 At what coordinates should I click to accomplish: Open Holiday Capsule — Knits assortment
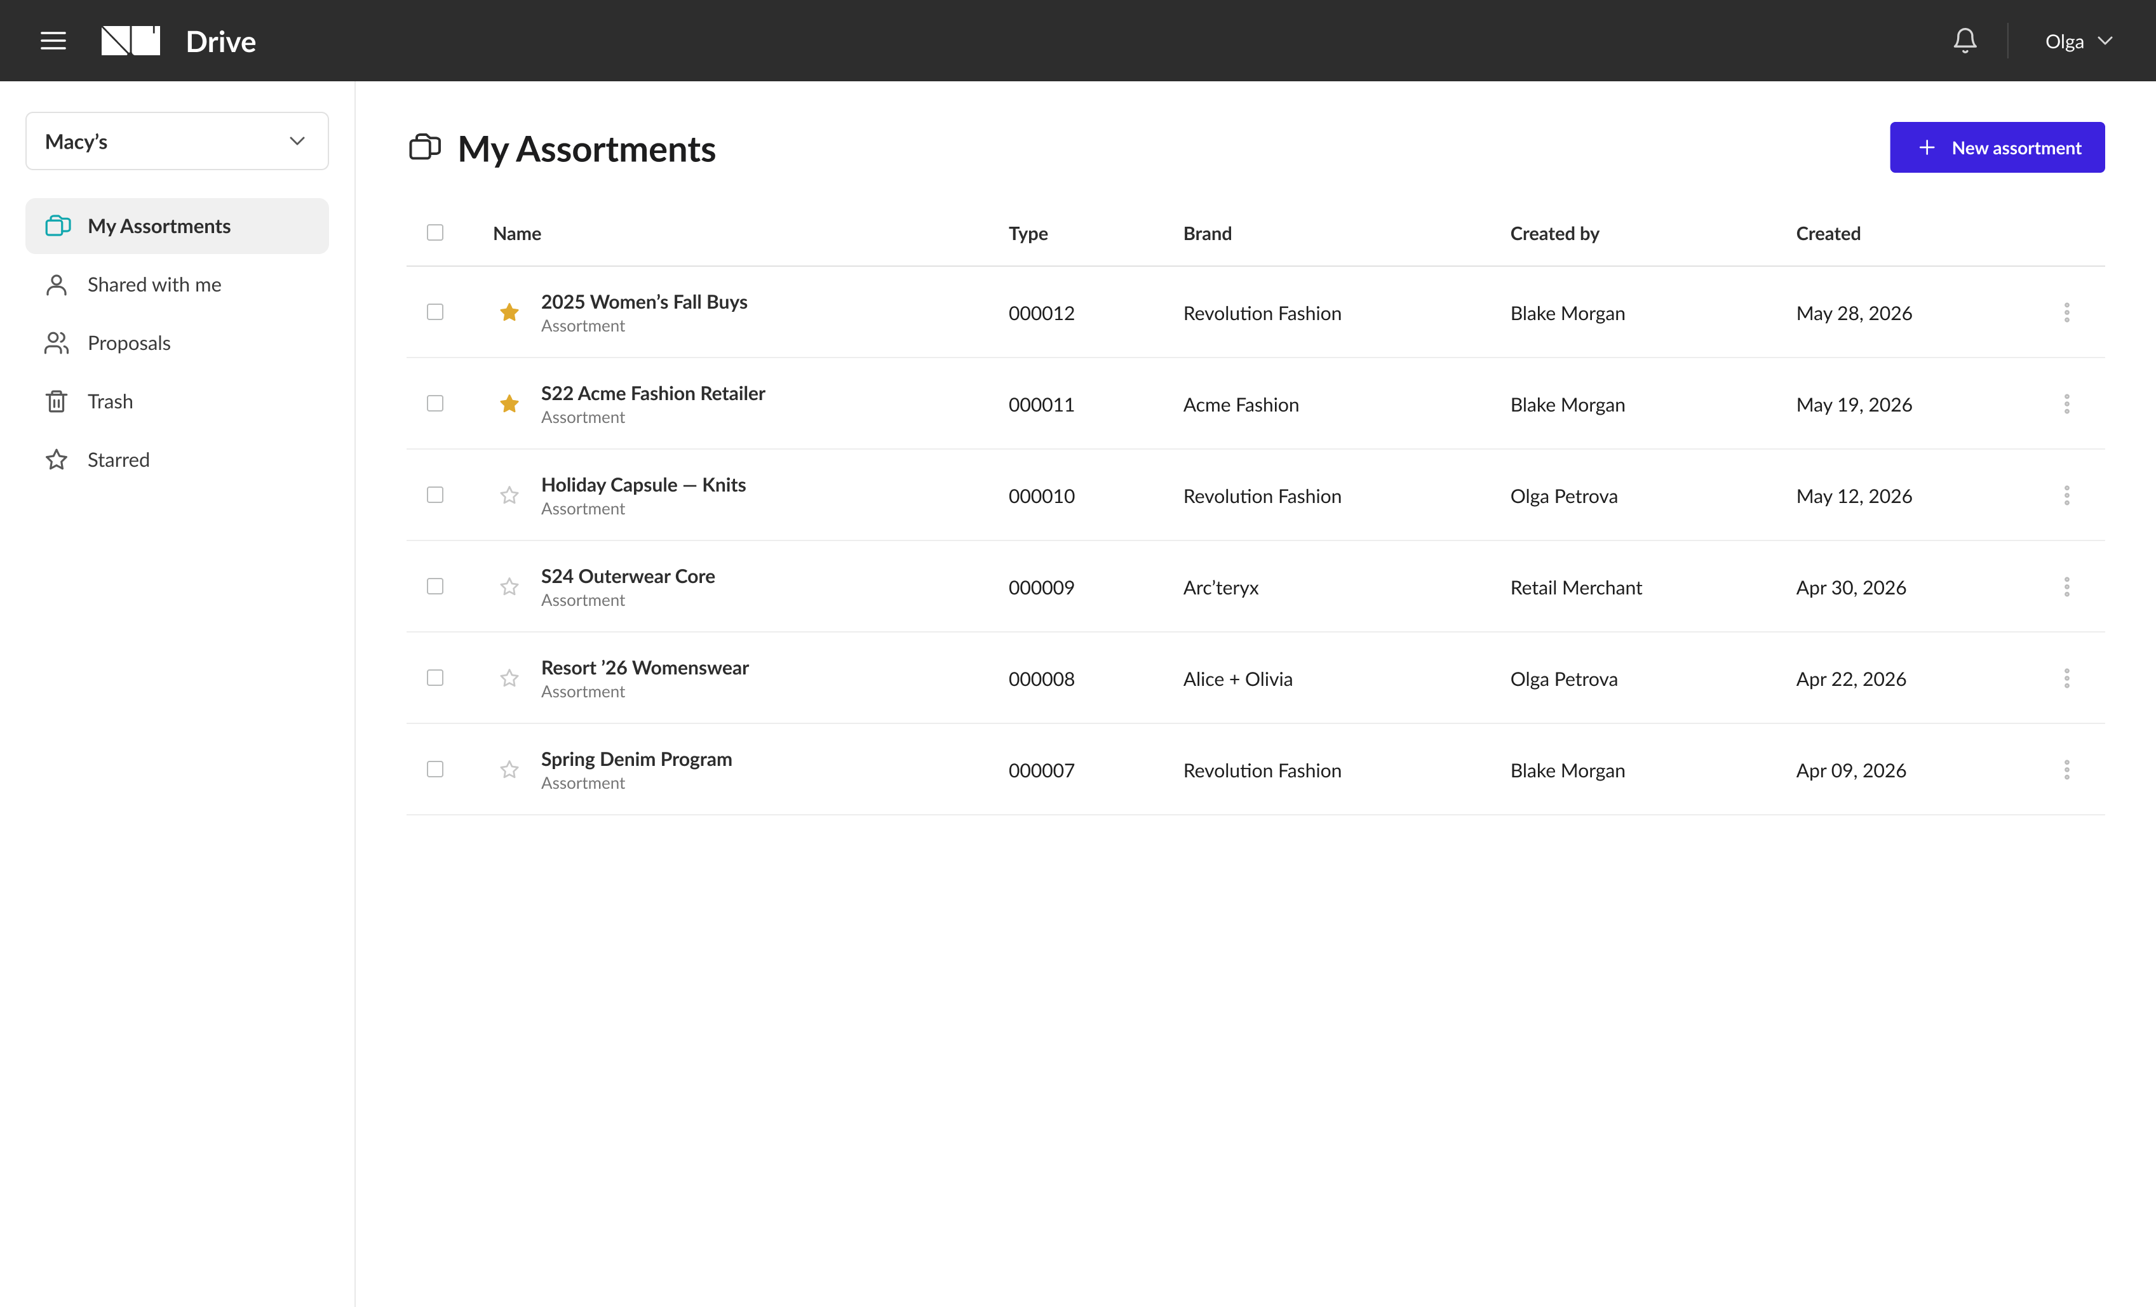coord(643,485)
